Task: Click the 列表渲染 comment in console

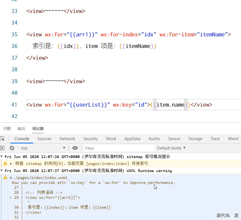Action: pos(44,192)
